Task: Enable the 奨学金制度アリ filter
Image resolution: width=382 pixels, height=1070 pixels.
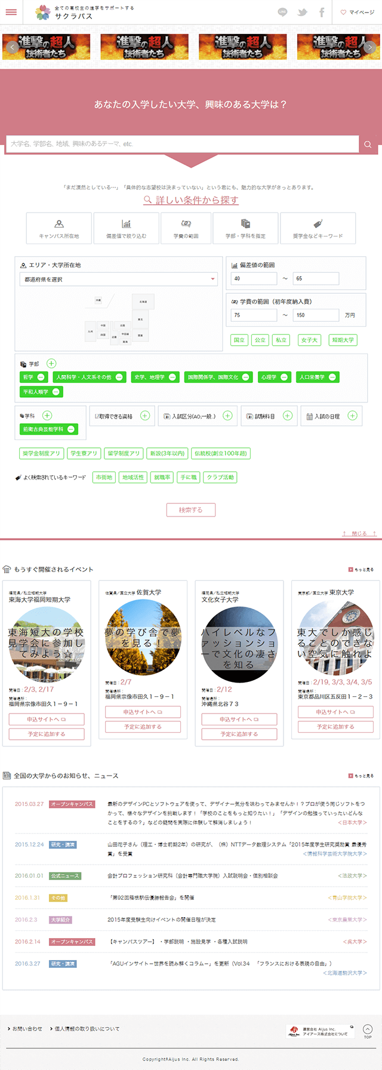Action: (x=42, y=453)
